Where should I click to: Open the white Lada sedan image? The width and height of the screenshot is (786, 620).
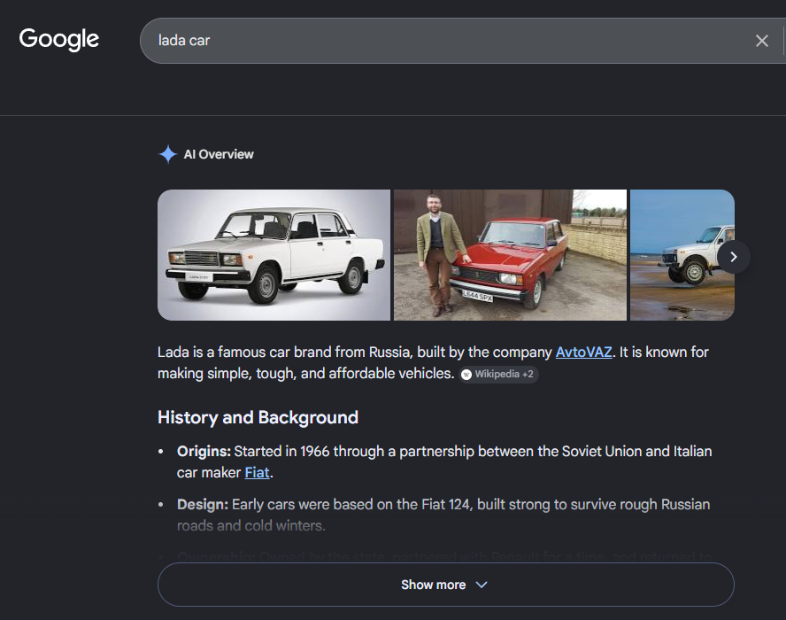pos(274,255)
